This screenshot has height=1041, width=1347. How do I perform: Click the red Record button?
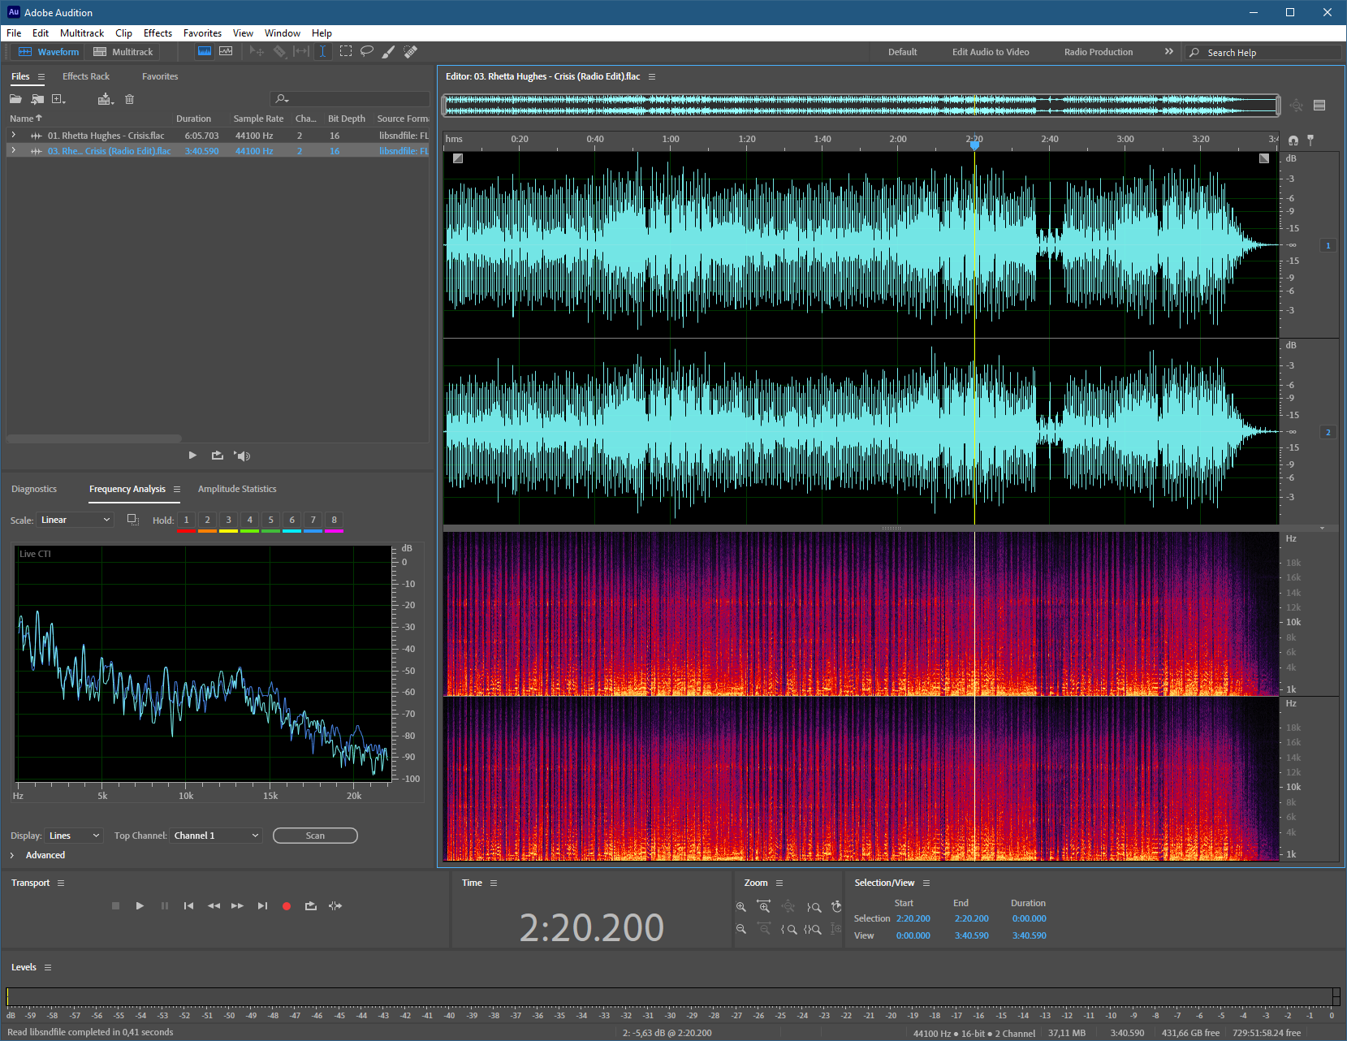click(287, 906)
